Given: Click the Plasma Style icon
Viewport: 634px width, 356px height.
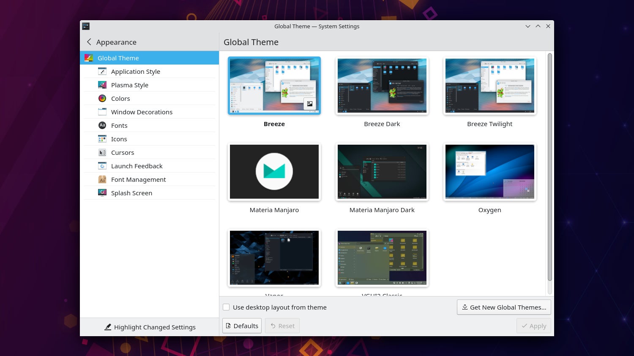Looking at the screenshot, I should (x=102, y=85).
